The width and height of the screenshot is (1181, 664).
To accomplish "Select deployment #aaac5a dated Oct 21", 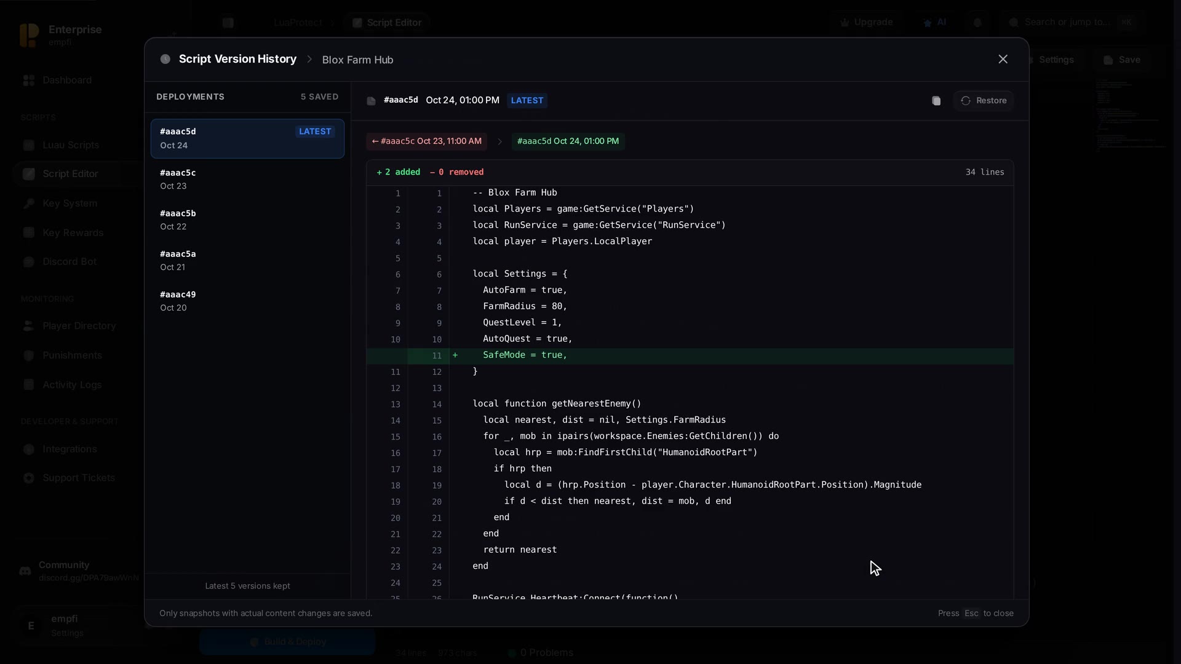I will pyautogui.click(x=247, y=260).
